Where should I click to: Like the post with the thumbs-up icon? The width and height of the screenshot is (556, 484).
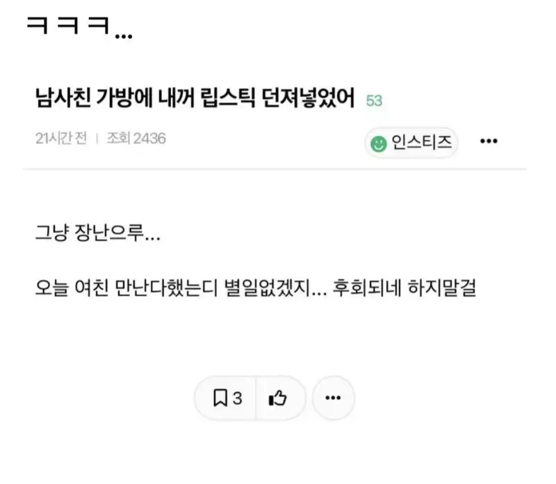coord(277,398)
